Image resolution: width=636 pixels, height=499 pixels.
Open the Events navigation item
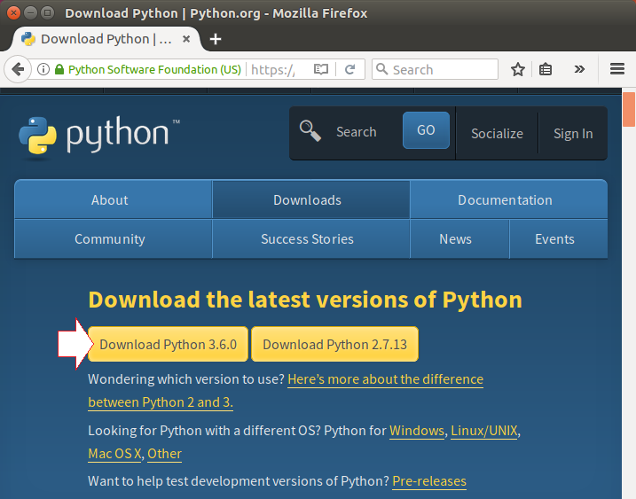click(559, 238)
